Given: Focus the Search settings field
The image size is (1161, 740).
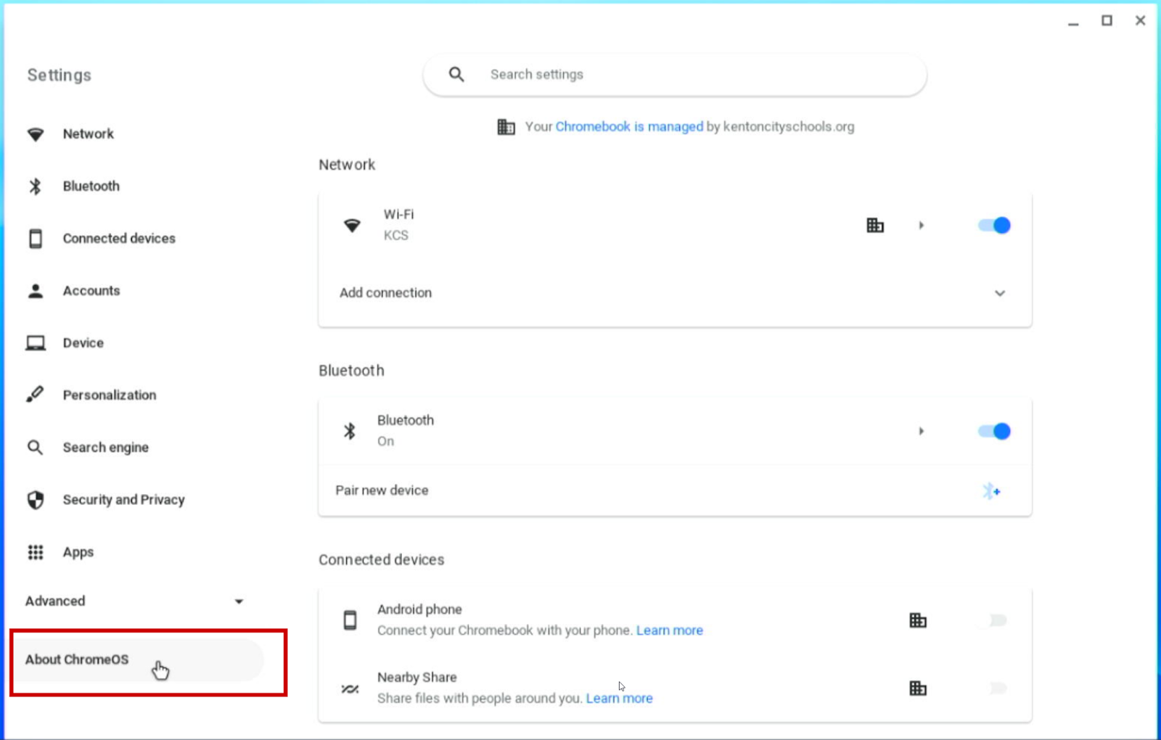Looking at the screenshot, I should point(675,75).
